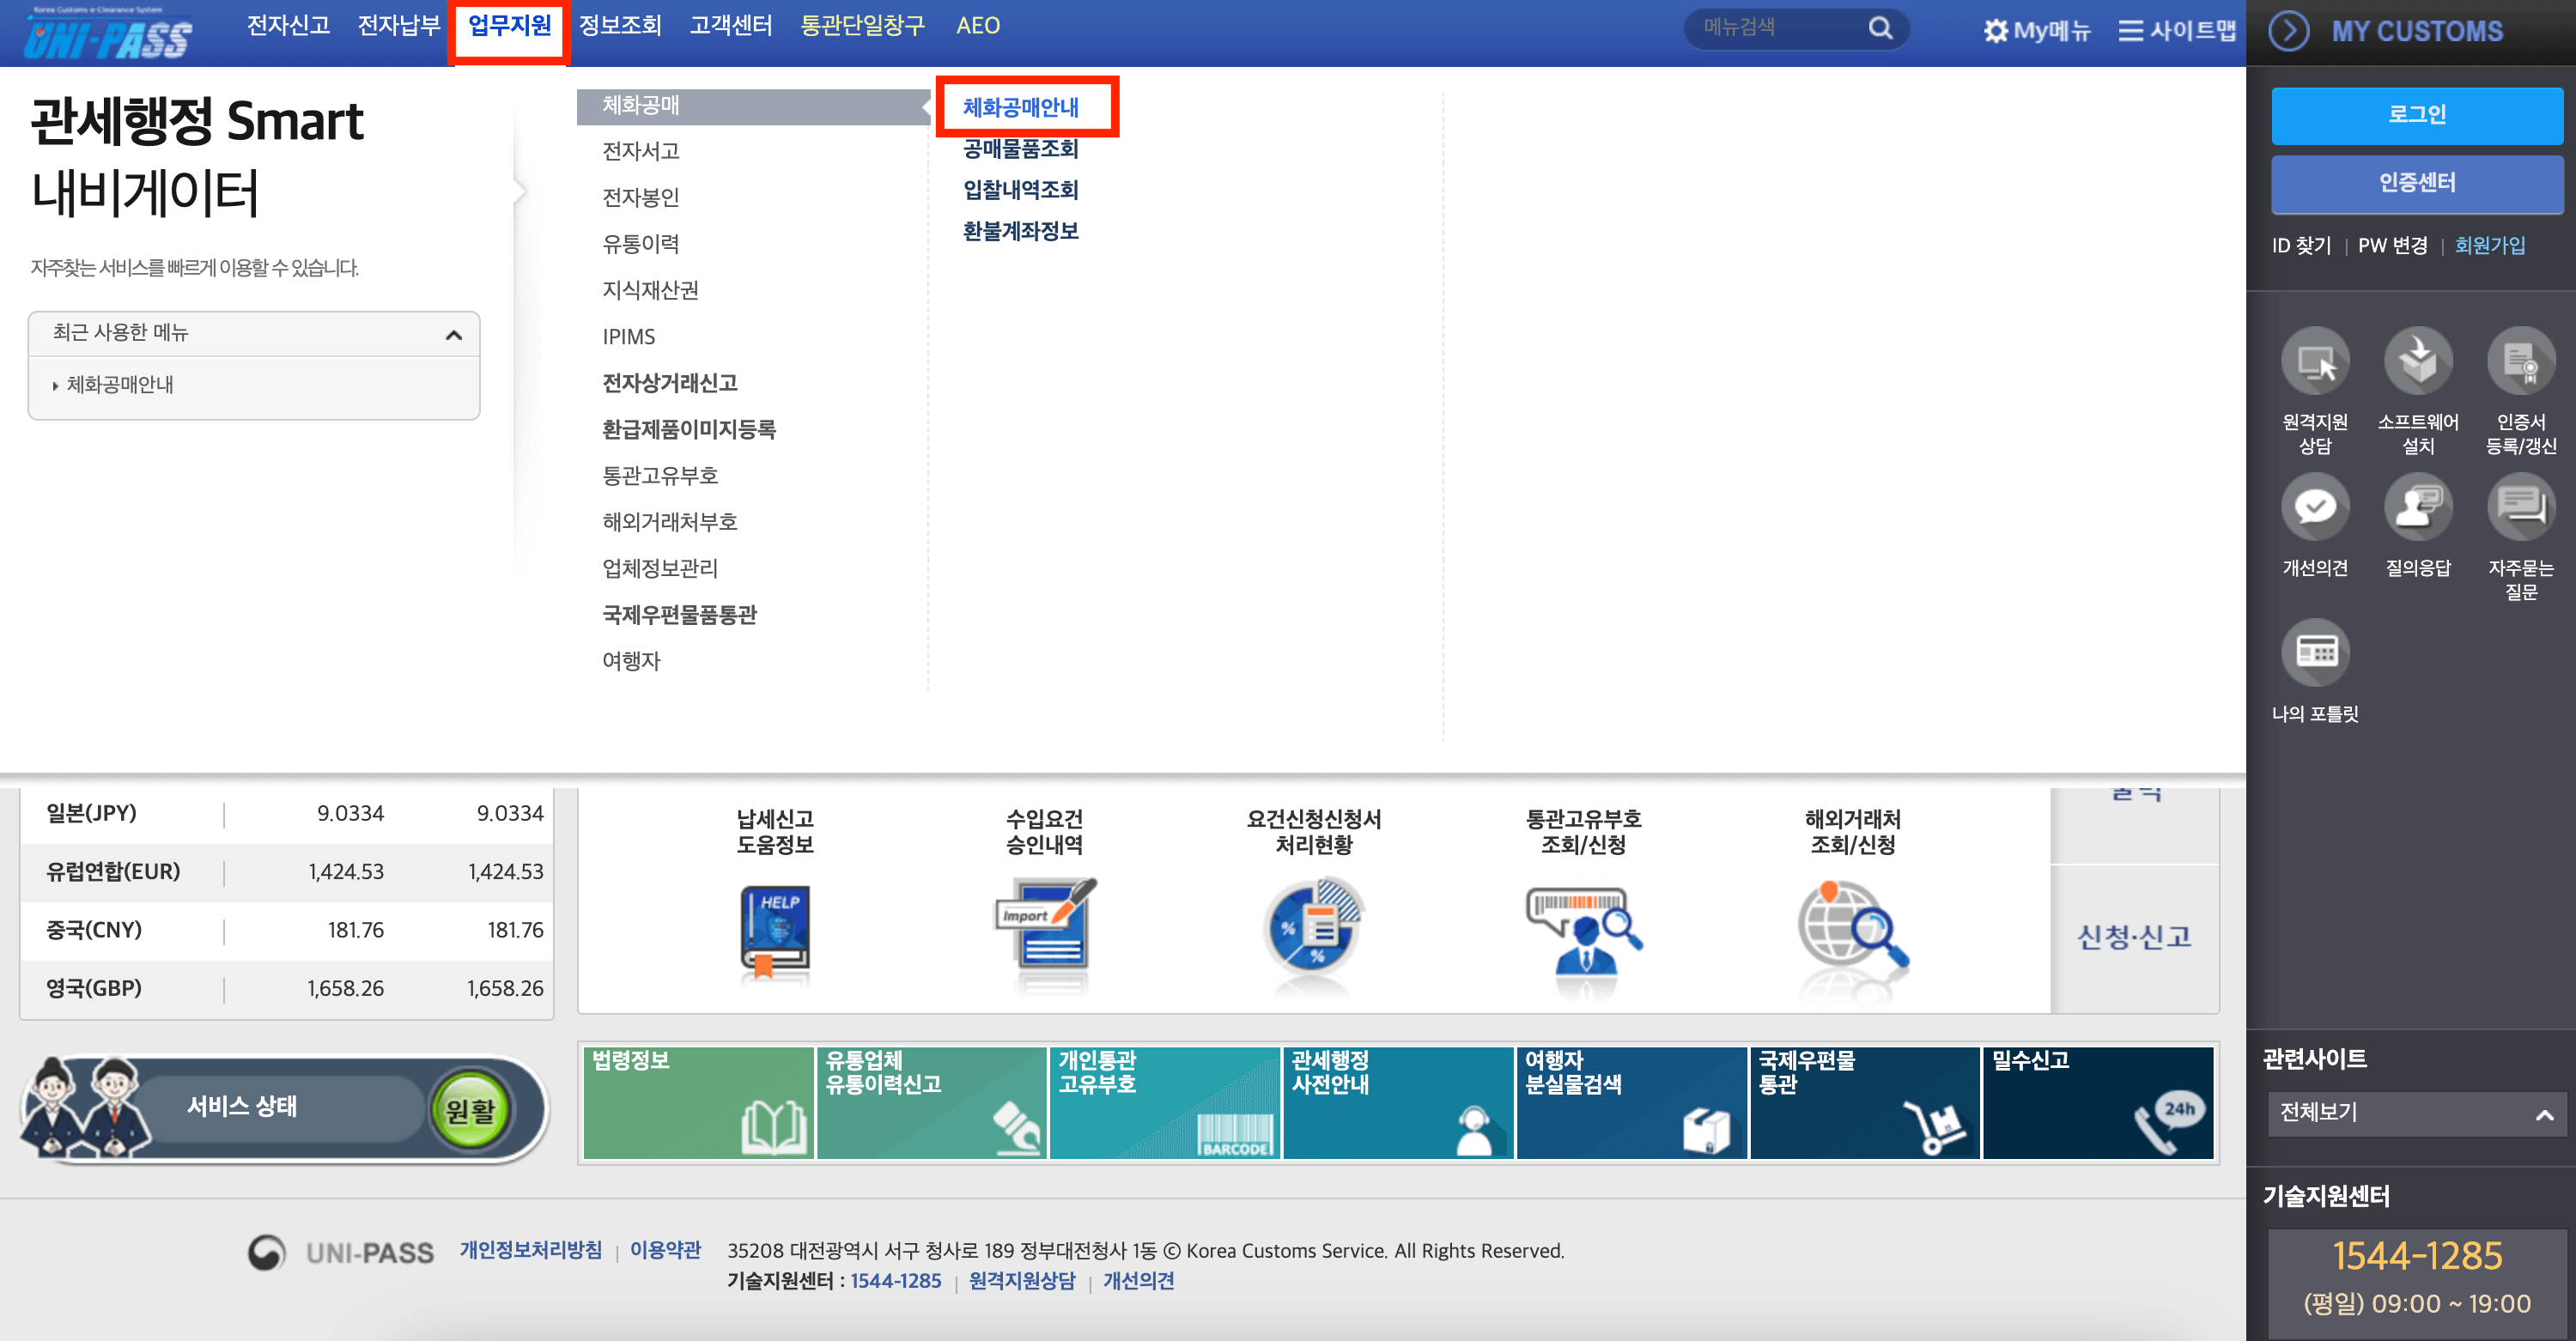Viewport: 2576px width, 1341px height.
Task: Open the 공매물품조회 link
Action: click(1020, 149)
